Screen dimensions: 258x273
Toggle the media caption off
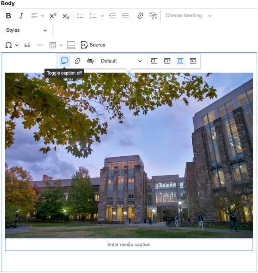click(64, 61)
